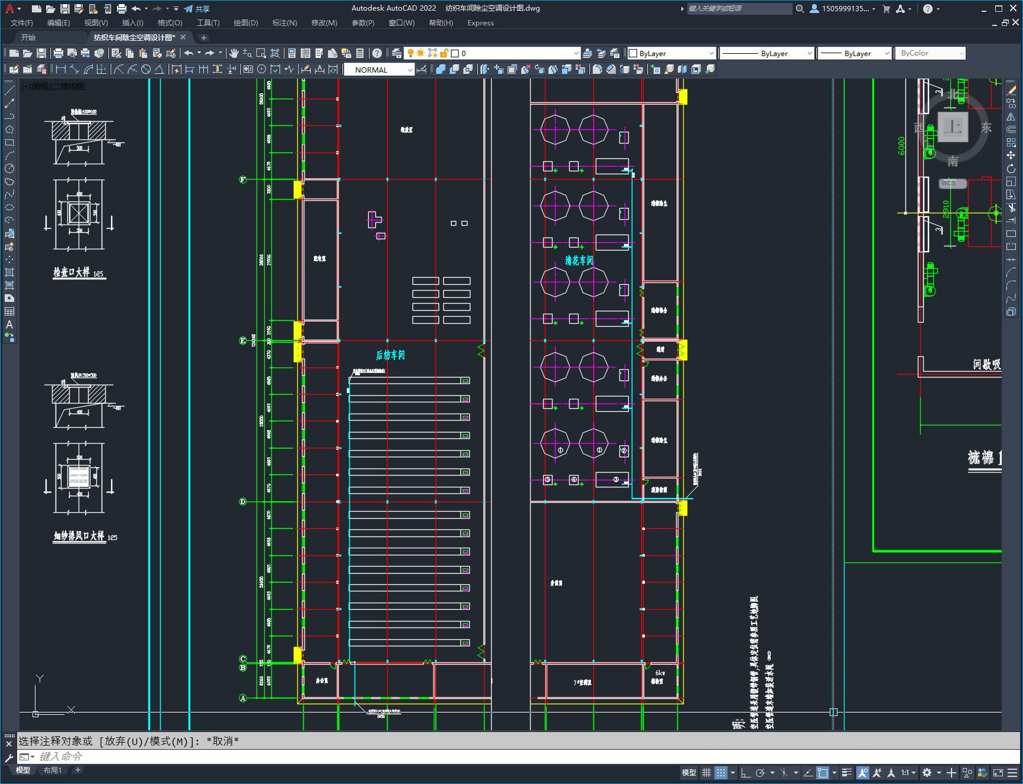Click the 上 face of the ViewCube

click(953, 126)
